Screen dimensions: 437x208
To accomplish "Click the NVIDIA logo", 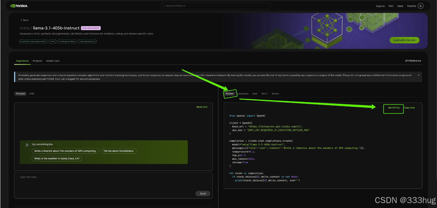I will click(x=19, y=6).
